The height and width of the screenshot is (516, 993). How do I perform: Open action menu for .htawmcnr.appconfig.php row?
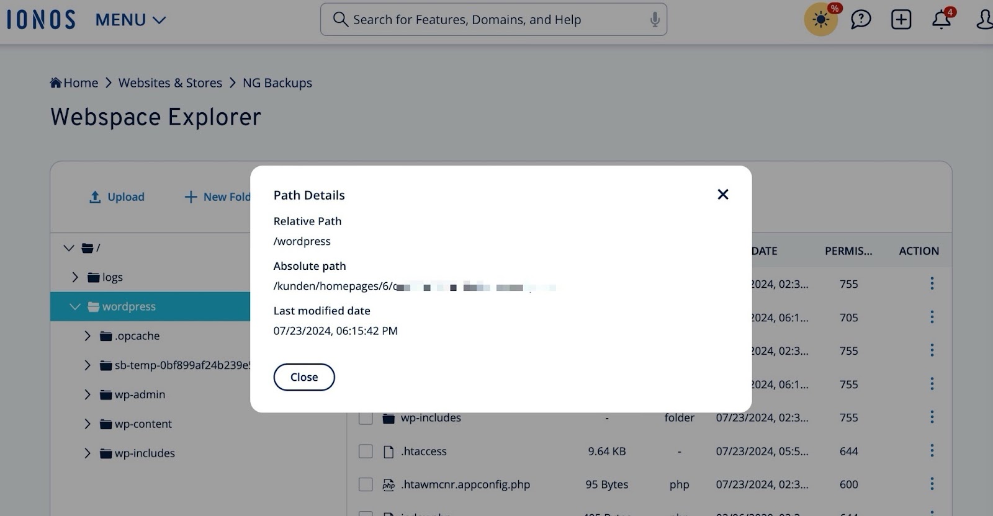pos(932,484)
